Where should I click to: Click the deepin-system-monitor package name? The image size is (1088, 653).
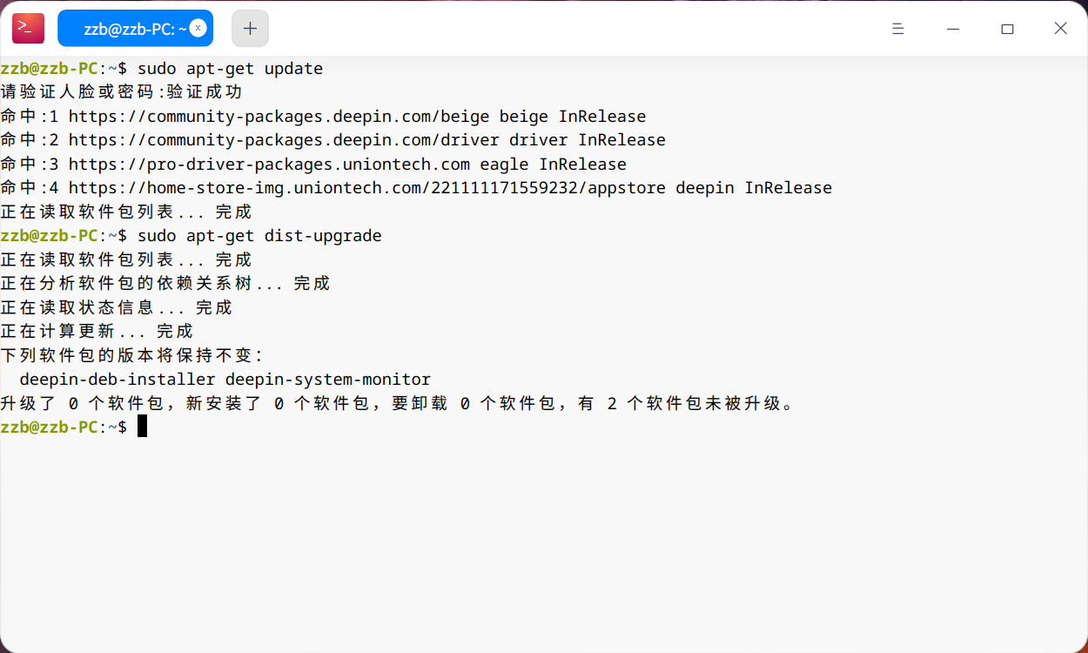click(x=328, y=380)
